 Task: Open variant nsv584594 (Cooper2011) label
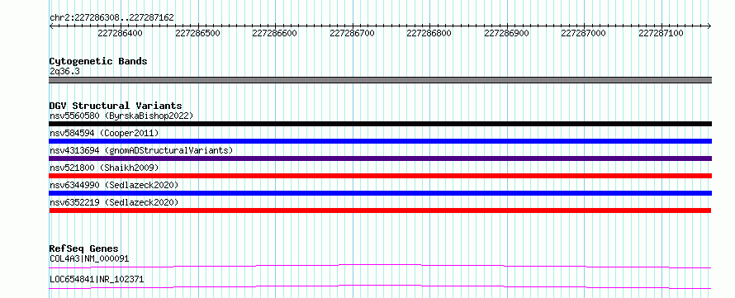104,133
